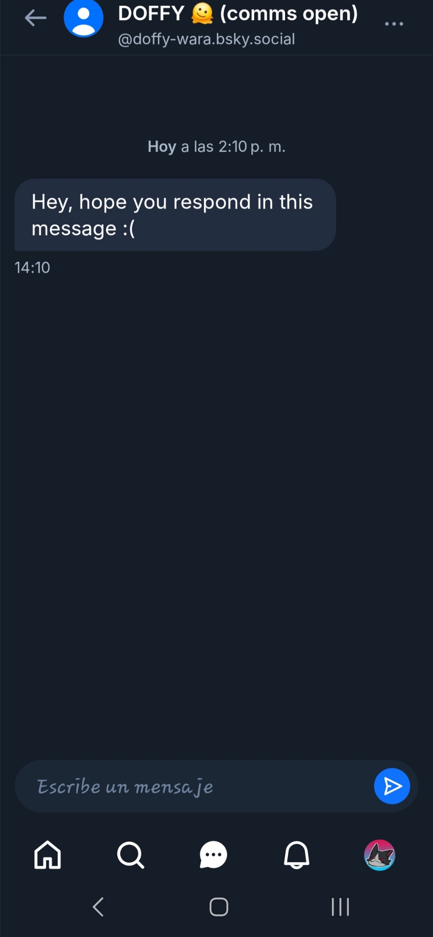
Task: Click the @doffy-wara.bsky.social handle
Action: click(x=206, y=39)
